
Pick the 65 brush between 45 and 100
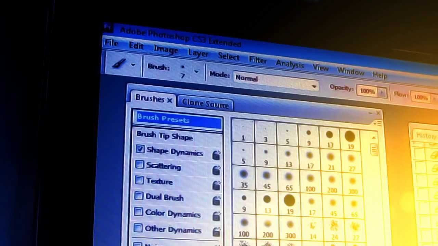289,182
